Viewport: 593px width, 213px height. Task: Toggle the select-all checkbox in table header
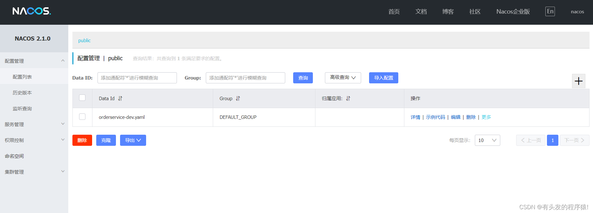pos(82,98)
